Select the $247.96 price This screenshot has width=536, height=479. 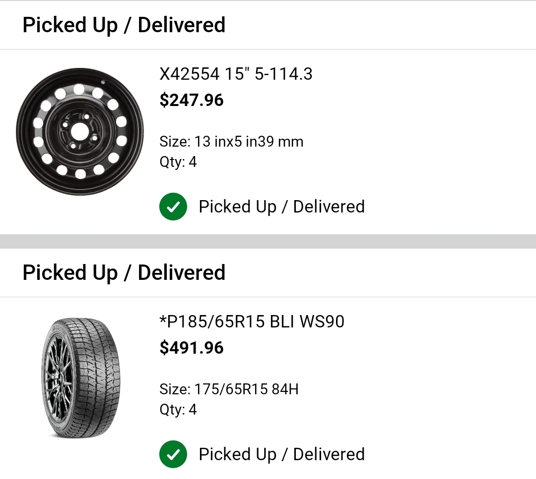pyautogui.click(x=192, y=101)
